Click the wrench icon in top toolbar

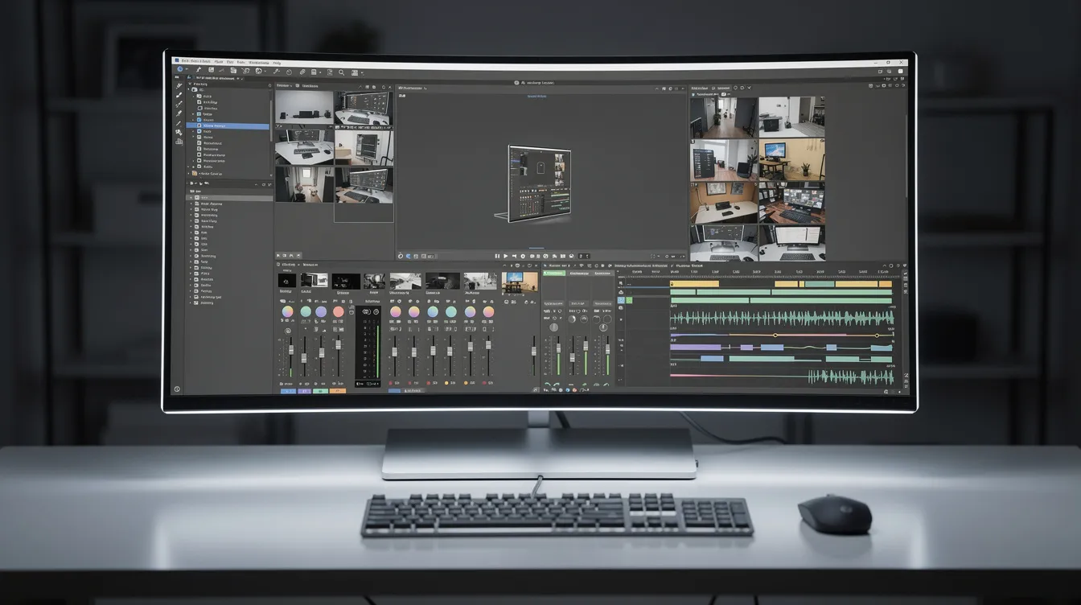coord(199,69)
